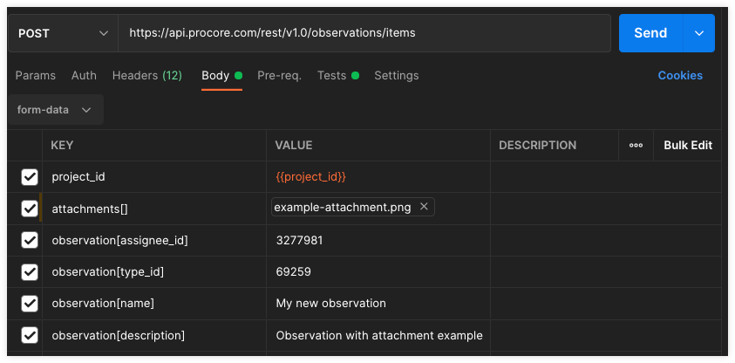Viewport: 735px width, 363px height.
Task: Click the KEY column header
Action: [x=62, y=146]
